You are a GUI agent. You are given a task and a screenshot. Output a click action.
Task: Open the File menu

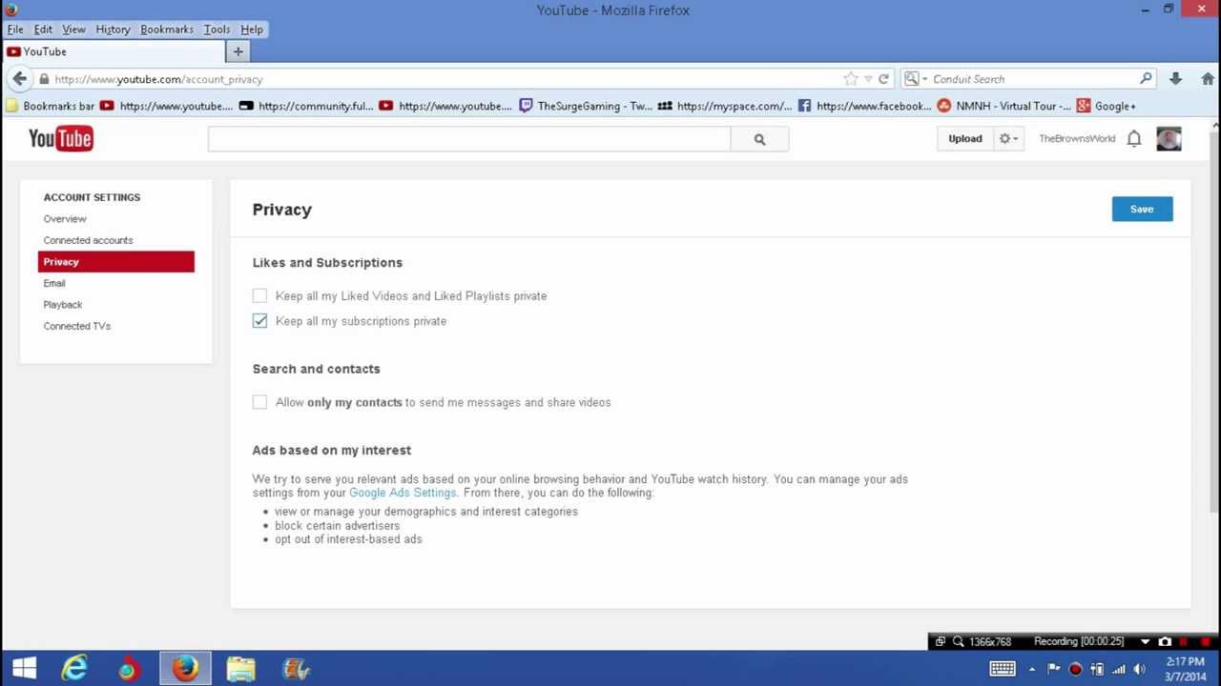click(x=15, y=30)
